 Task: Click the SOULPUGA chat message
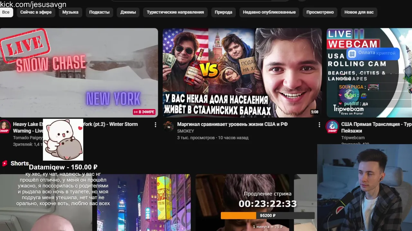pyautogui.click(x=359, y=87)
